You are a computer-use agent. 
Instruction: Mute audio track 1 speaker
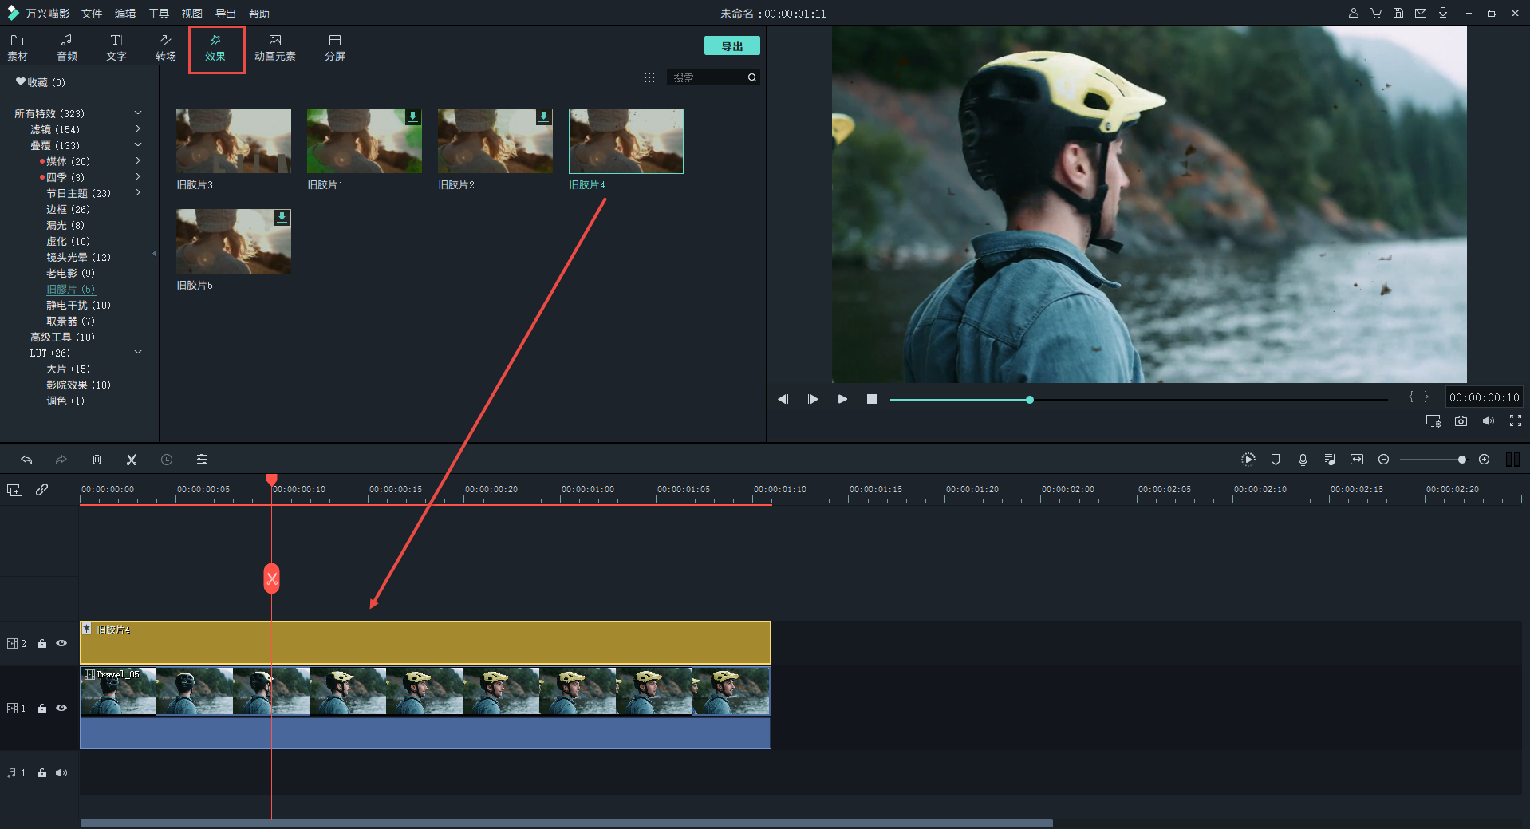pos(61,772)
